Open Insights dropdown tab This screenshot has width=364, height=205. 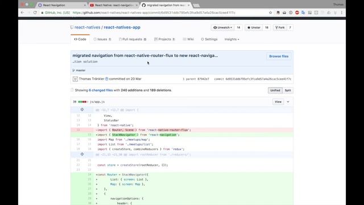click(231, 39)
